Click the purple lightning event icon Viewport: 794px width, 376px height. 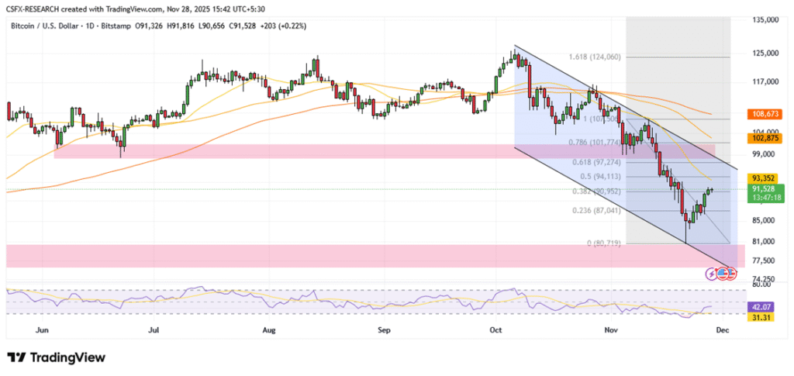click(712, 274)
